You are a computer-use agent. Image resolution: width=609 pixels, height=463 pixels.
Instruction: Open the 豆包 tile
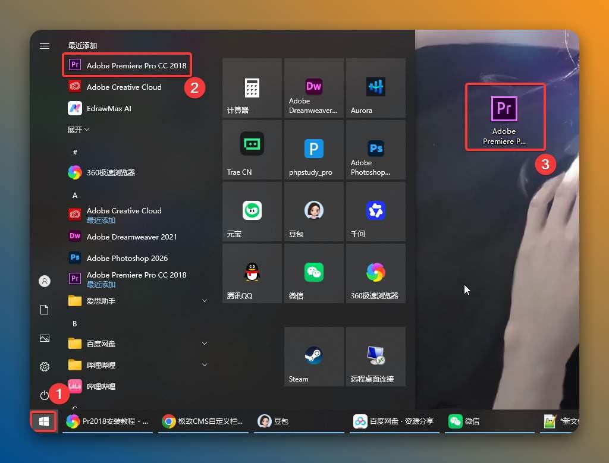pyautogui.click(x=314, y=212)
